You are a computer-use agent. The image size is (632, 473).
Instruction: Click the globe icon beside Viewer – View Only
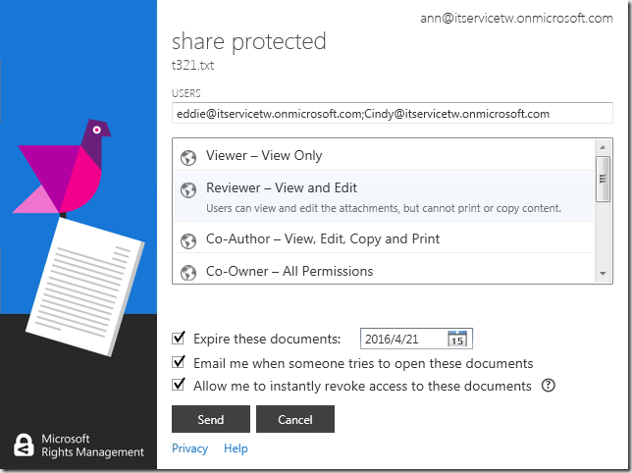point(189,156)
